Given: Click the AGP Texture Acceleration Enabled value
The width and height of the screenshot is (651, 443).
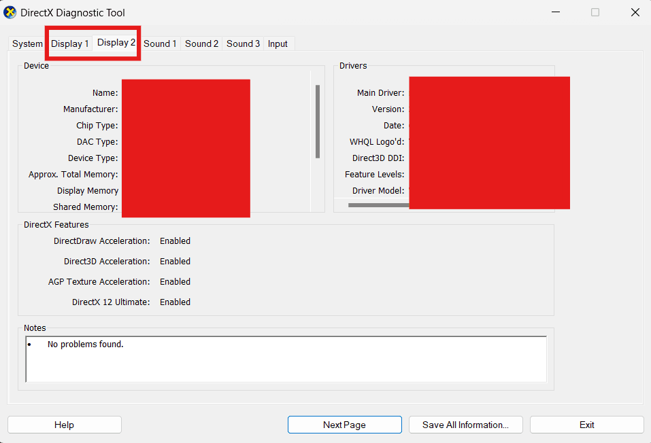Looking at the screenshot, I should coord(176,282).
